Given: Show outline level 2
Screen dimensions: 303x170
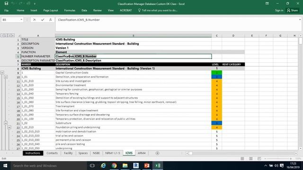Looking at the screenshot, I should [x=6, y=35].
